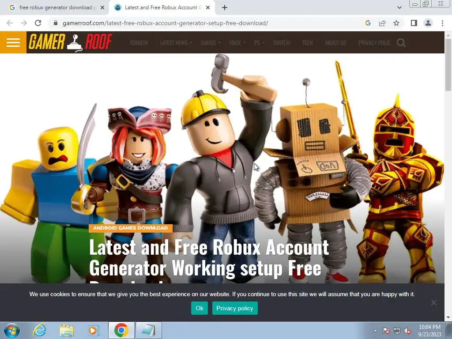The width and height of the screenshot is (452, 339).
Task: Open the ToKnow menu item
Action: [x=139, y=43]
